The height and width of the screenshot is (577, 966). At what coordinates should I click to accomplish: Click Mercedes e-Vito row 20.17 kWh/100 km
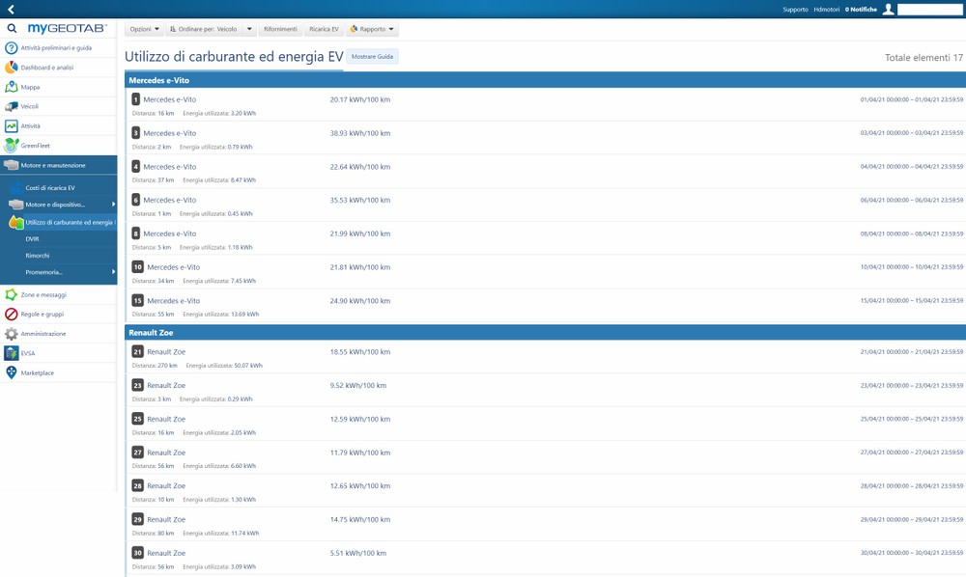(x=545, y=104)
